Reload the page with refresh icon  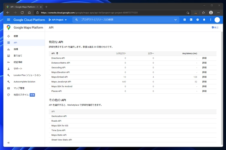click(x=22, y=13)
